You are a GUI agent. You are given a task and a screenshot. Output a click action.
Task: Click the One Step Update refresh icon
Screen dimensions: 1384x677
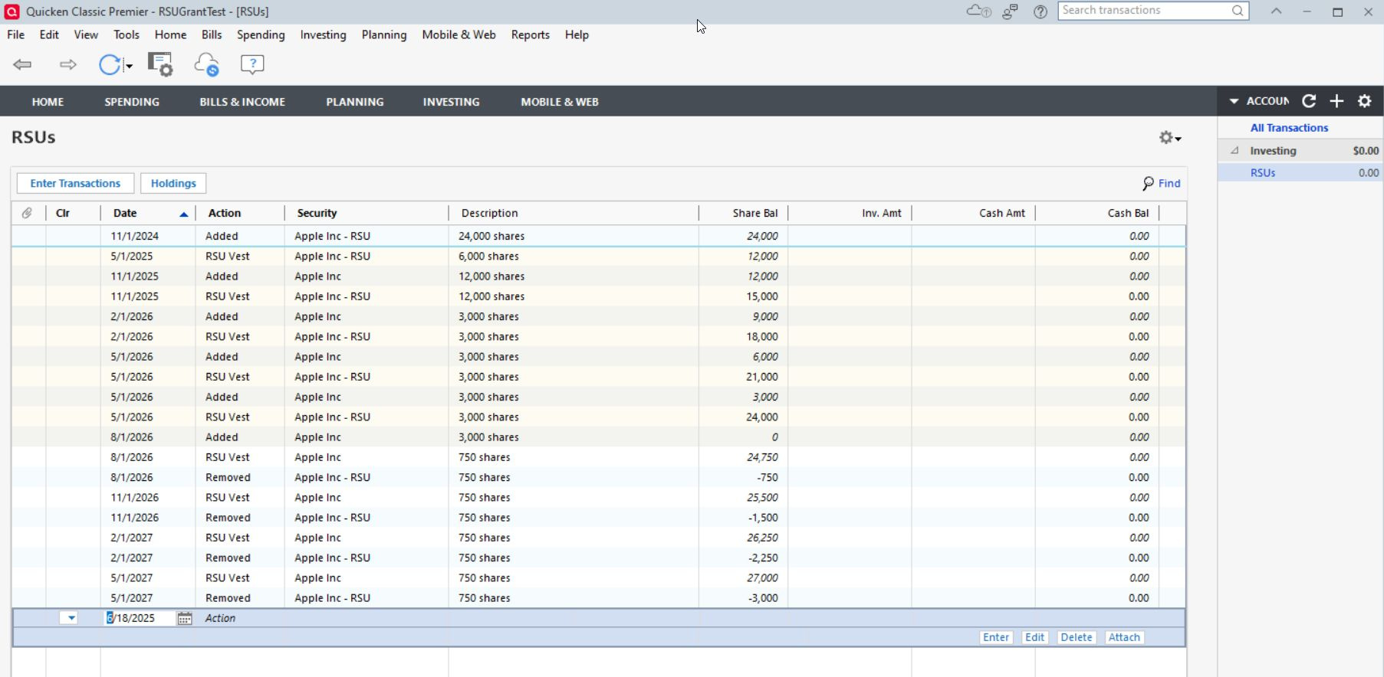click(110, 65)
